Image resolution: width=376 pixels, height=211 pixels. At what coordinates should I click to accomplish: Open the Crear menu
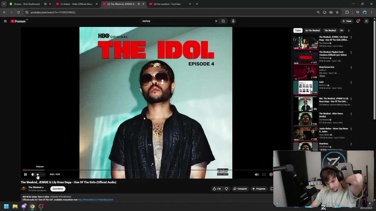[347, 21]
